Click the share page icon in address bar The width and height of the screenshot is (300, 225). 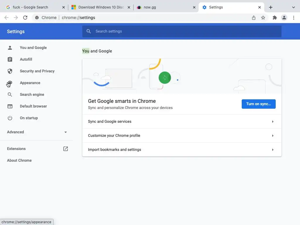[x=254, y=18]
